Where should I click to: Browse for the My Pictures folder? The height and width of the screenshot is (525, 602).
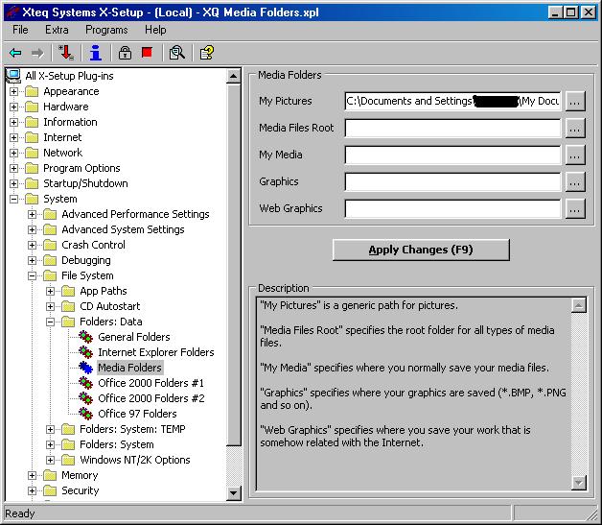tap(574, 101)
